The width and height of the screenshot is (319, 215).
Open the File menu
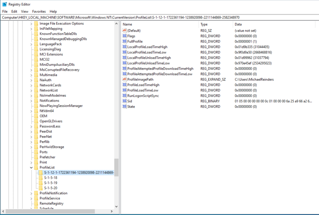[x=5, y=12]
